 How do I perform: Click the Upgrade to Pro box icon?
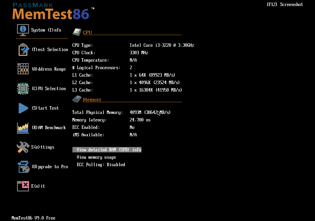23,167
